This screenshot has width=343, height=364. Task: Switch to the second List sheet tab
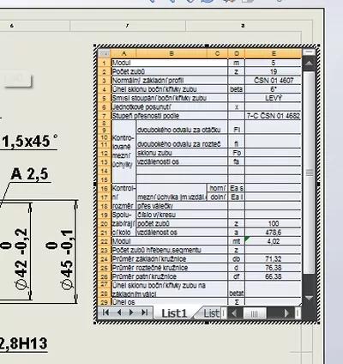pyautogui.click(x=212, y=313)
